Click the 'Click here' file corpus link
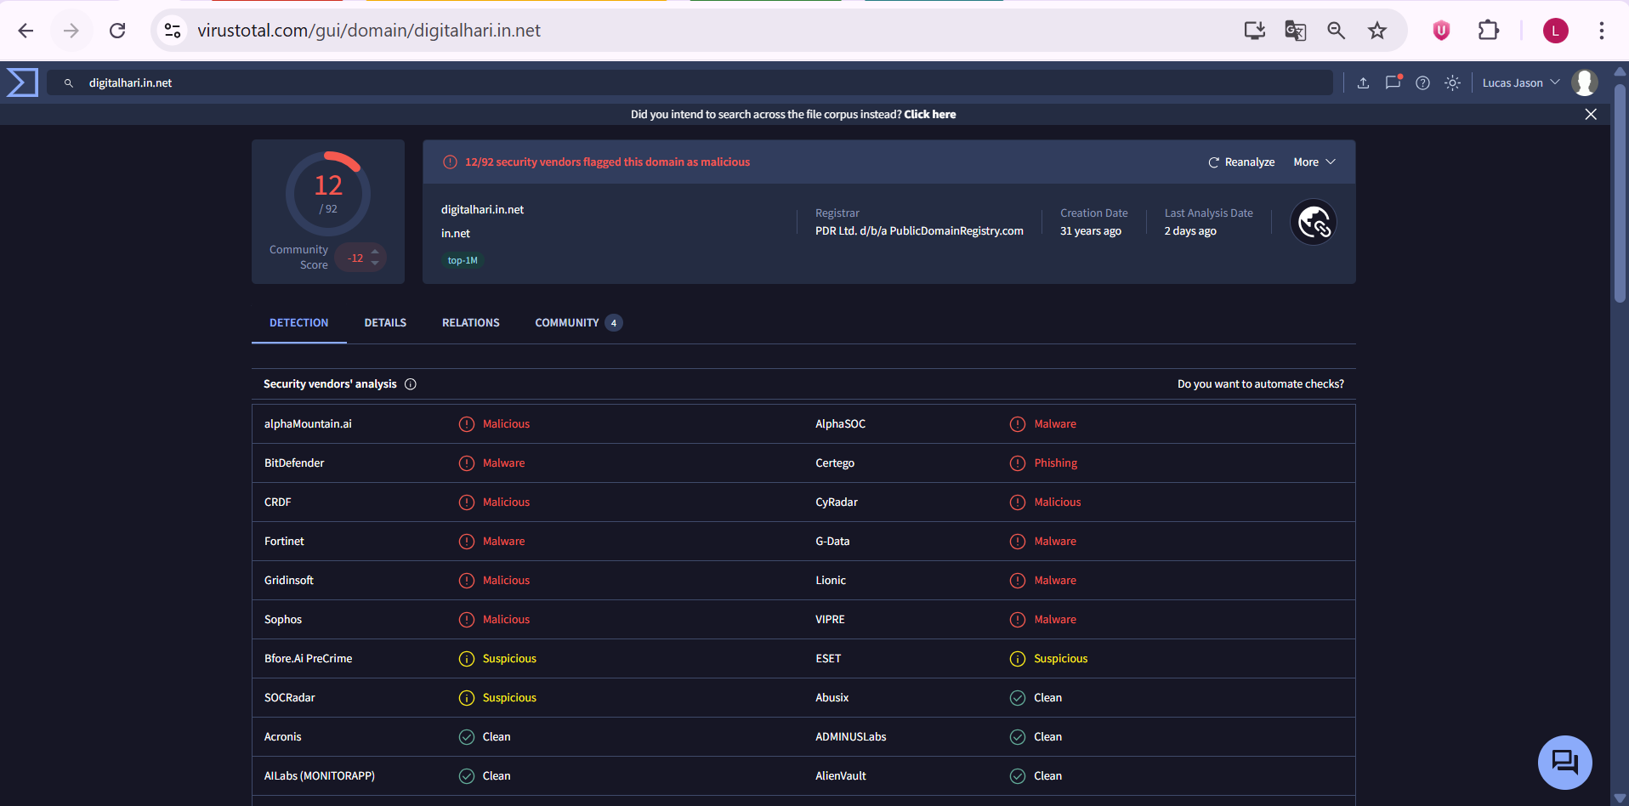The width and height of the screenshot is (1629, 806). (929, 115)
